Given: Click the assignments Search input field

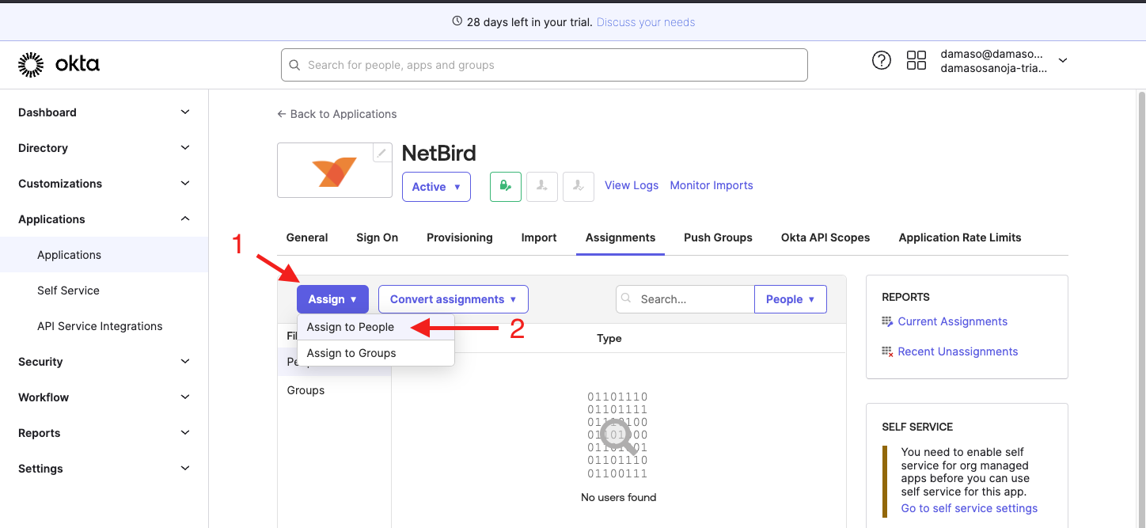Looking at the screenshot, I should pyautogui.click(x=689, y=299).
